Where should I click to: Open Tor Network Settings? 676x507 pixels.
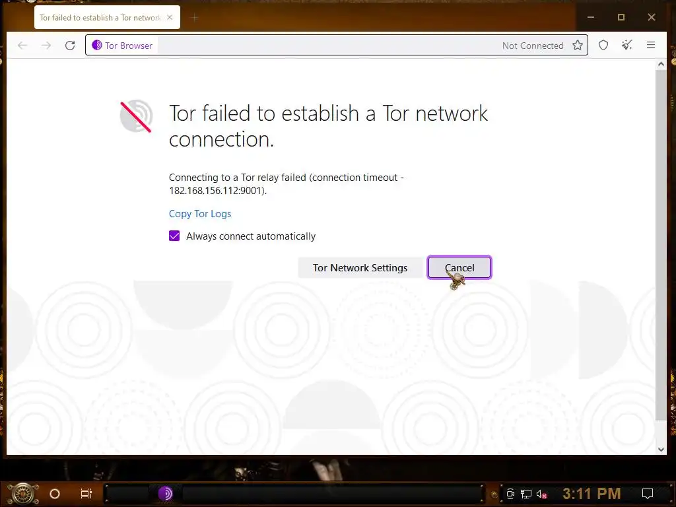click(x=360, y=268)
